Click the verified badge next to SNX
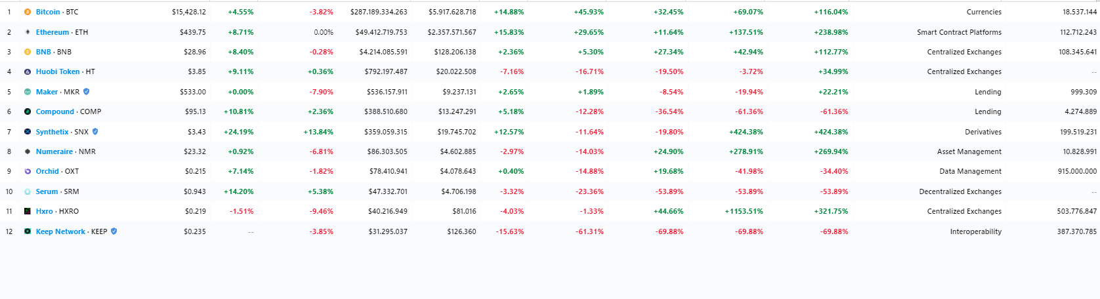Screen dimensions: 1100x299 (95, 132)
